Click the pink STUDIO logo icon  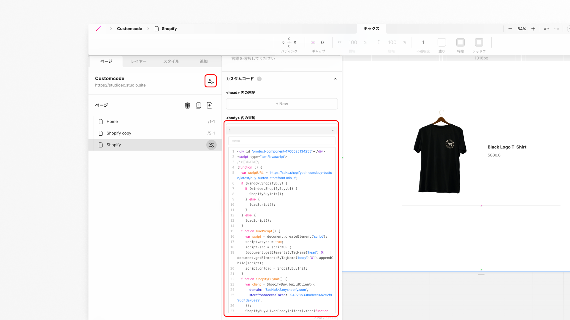98,29
